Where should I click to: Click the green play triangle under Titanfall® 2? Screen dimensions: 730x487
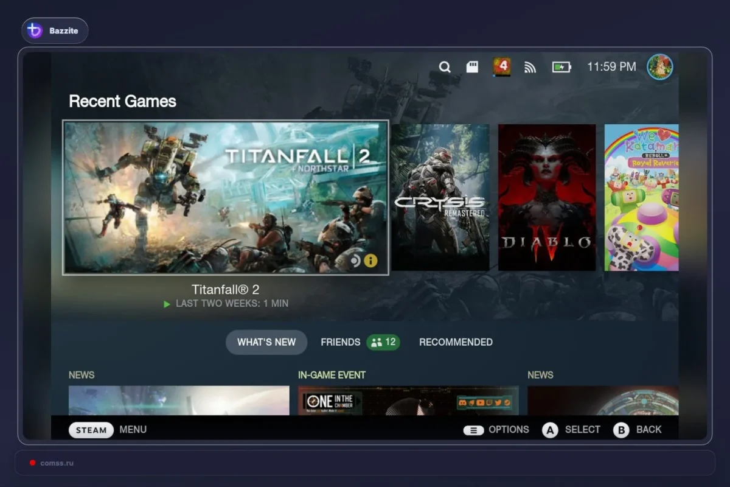tap(167, 304)
